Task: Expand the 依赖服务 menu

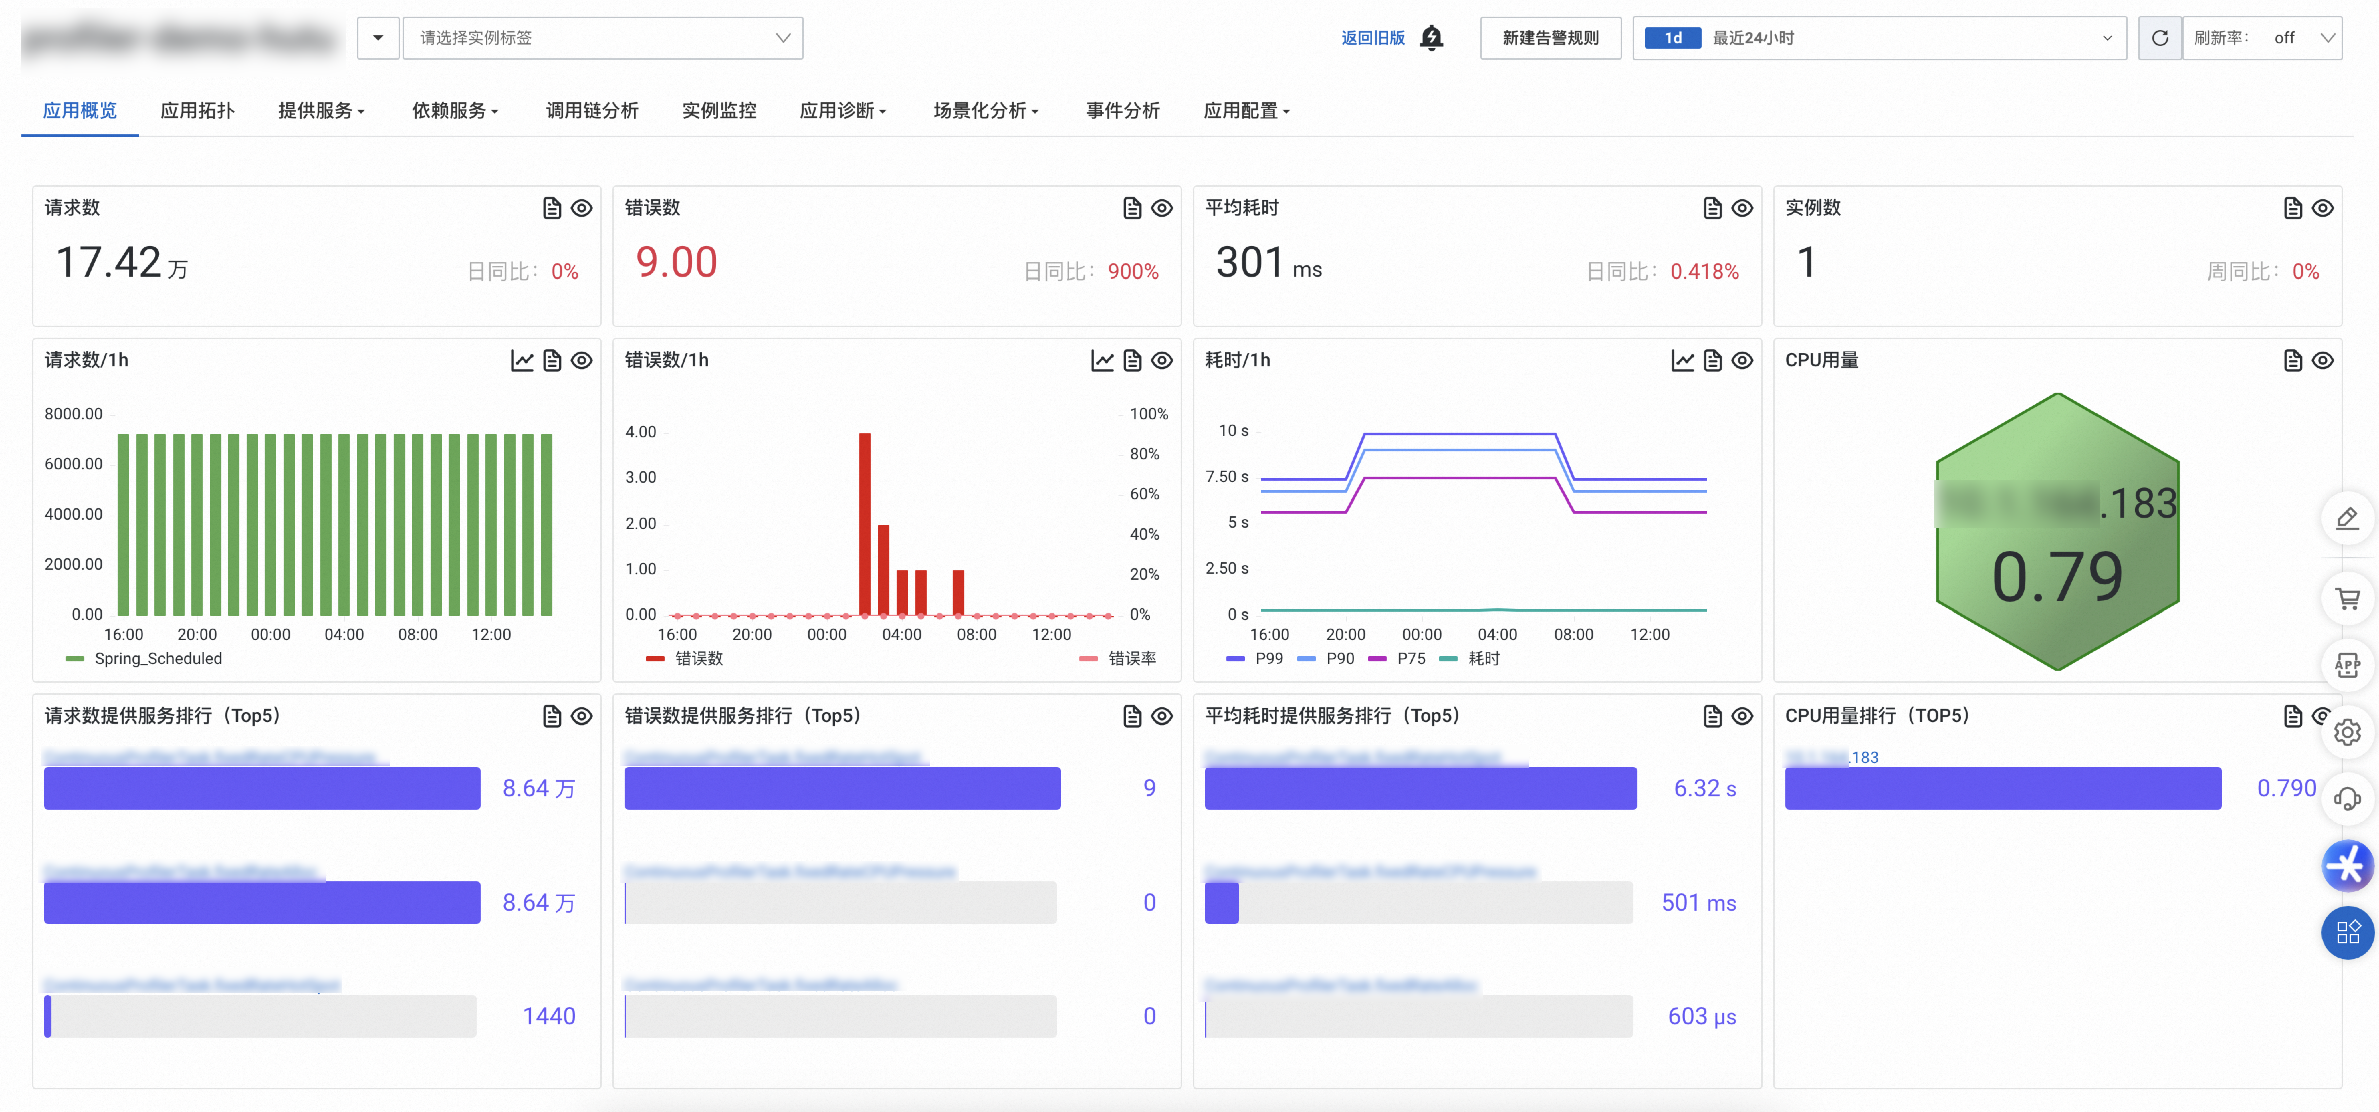Action: pos(455,111)
